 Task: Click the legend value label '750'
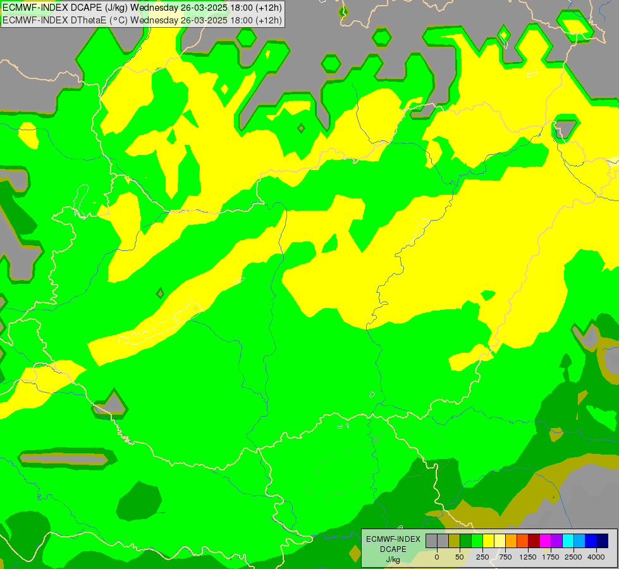(x=505, y=557)
